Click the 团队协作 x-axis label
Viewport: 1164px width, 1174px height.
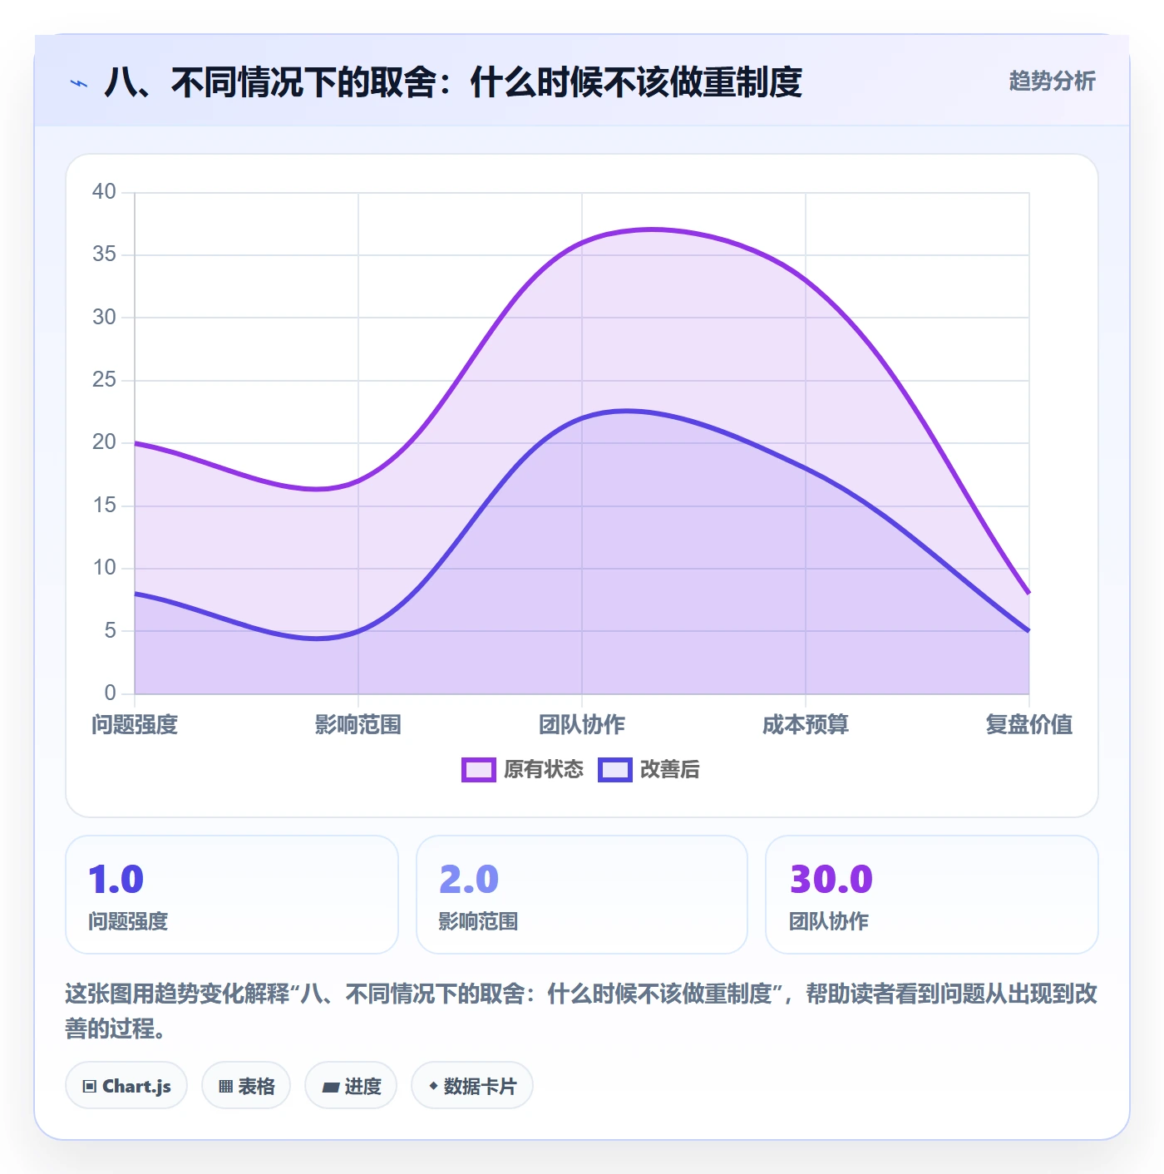[582, 725]
